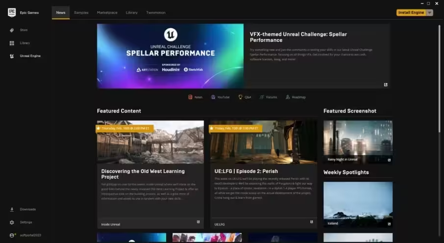Click the 'Featured Content' heading
The image size is (444, 243).
[119, 111]
